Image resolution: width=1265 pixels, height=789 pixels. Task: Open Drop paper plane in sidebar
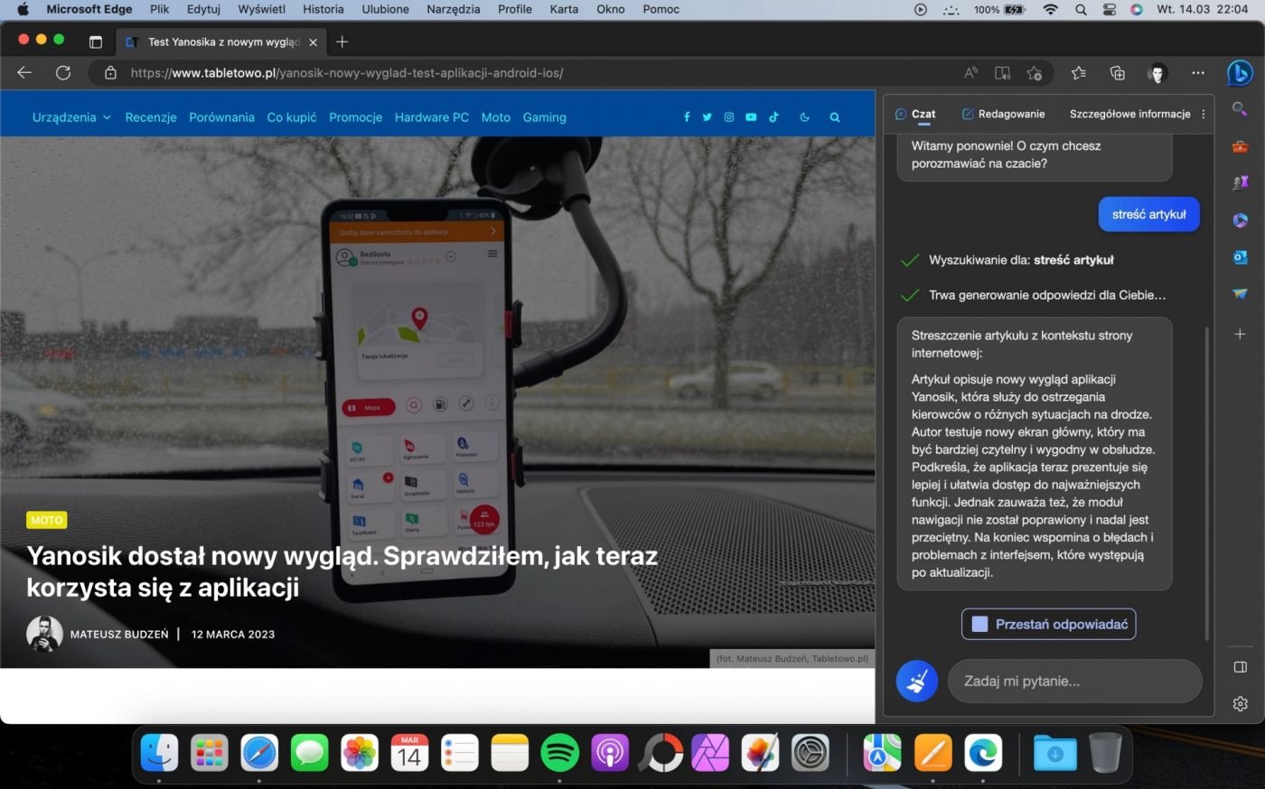point(1240,294)
